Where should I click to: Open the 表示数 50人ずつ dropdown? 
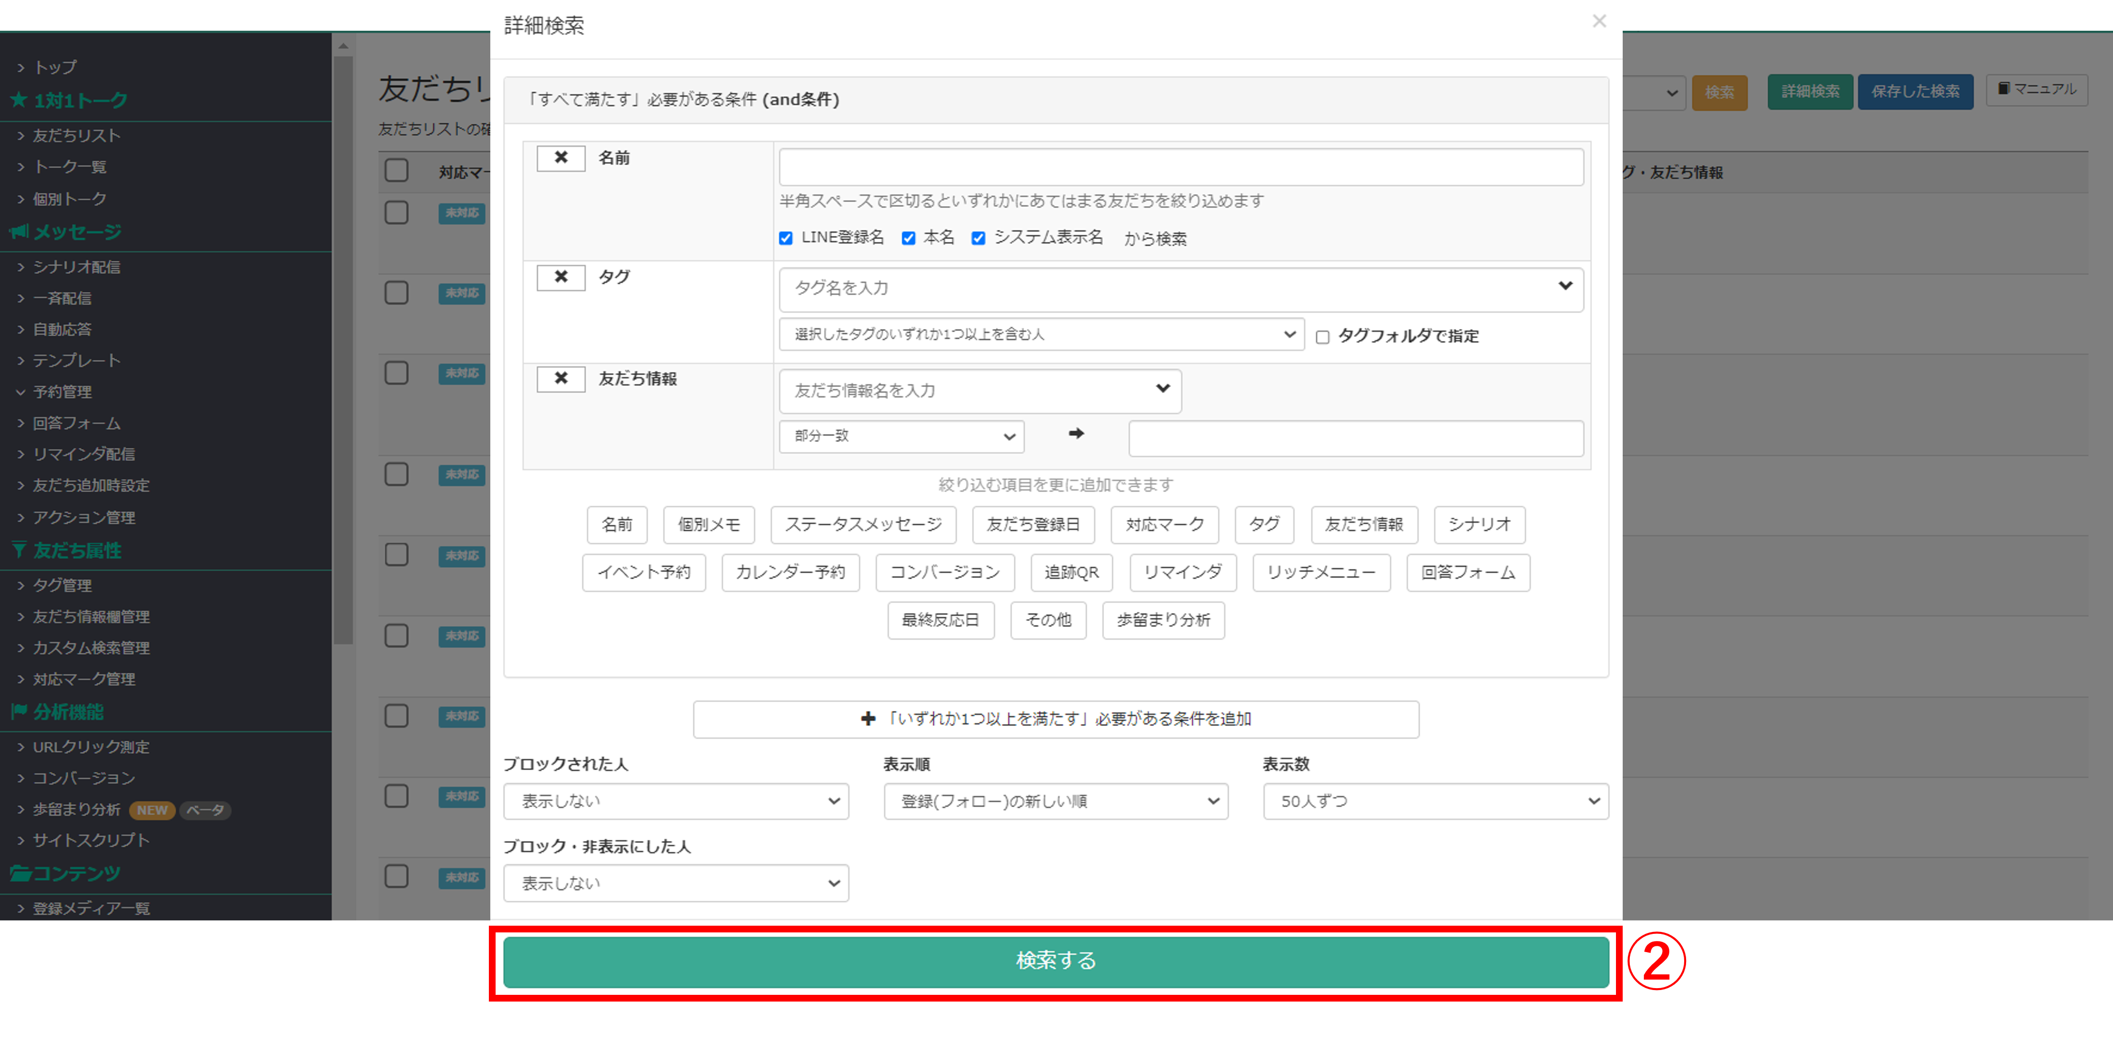[x=1435, y=801]
